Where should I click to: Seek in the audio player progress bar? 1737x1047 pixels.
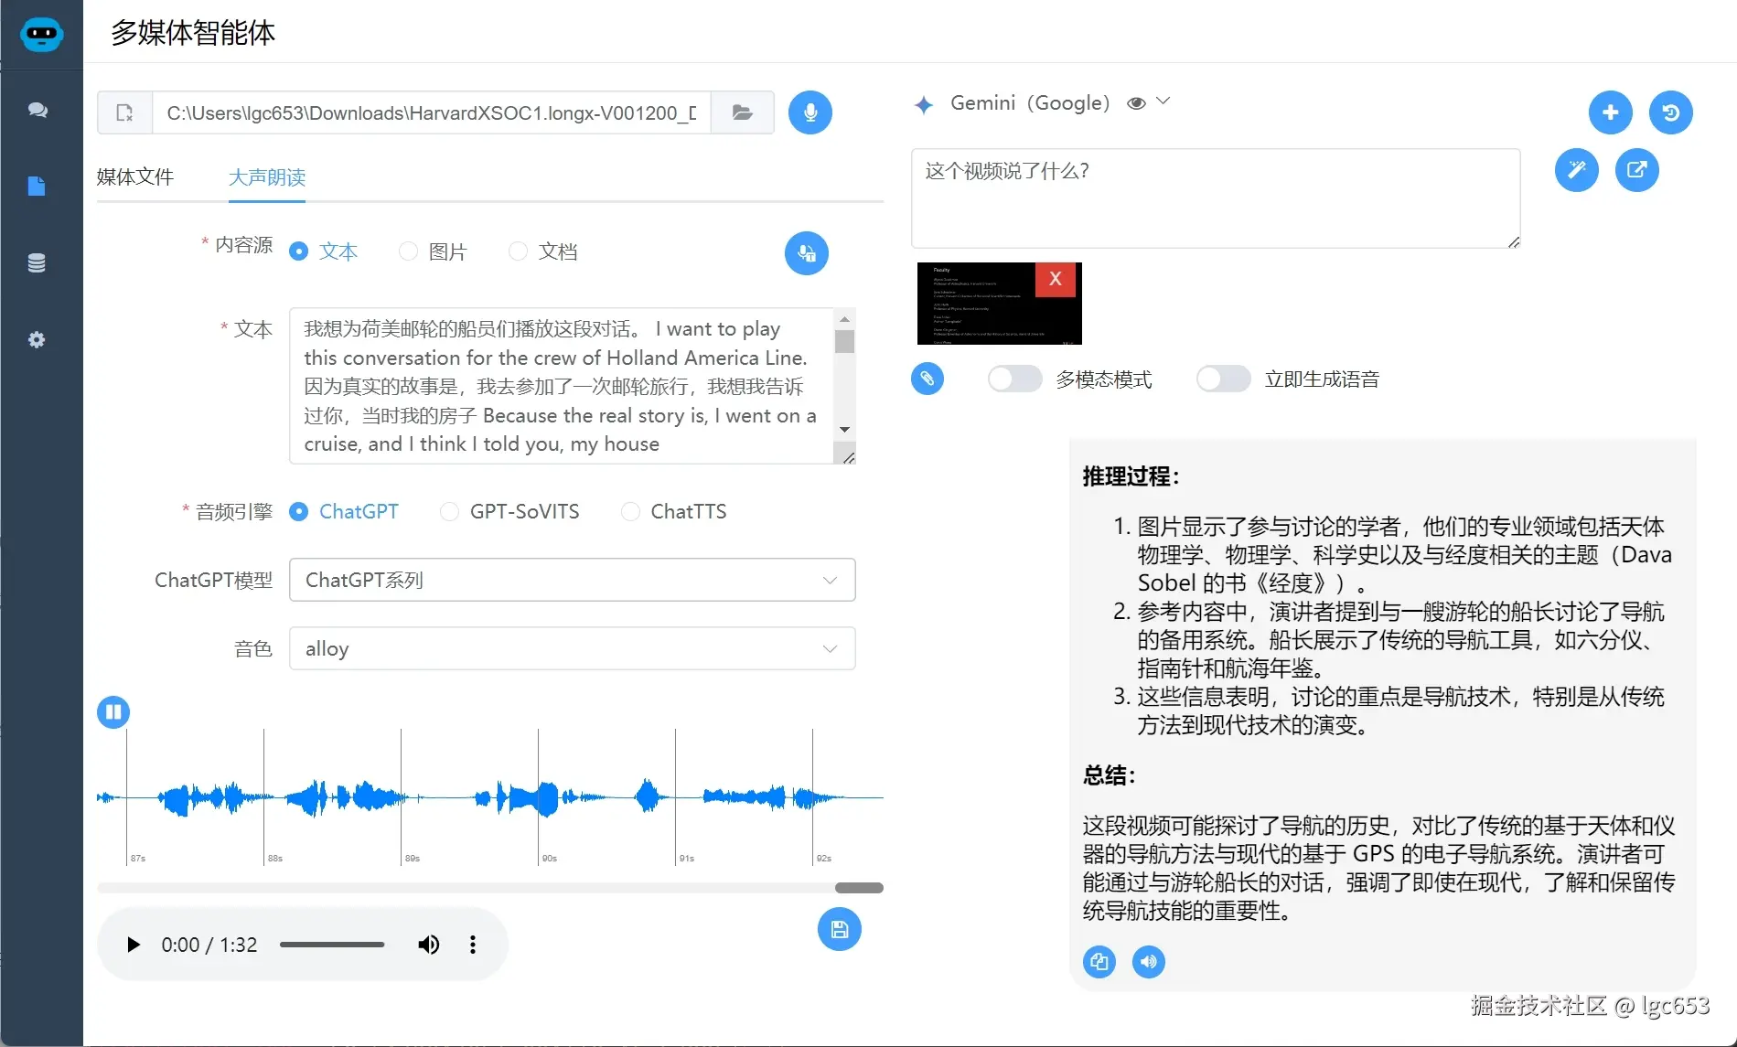pyautogui.click(x=332, y=945)
